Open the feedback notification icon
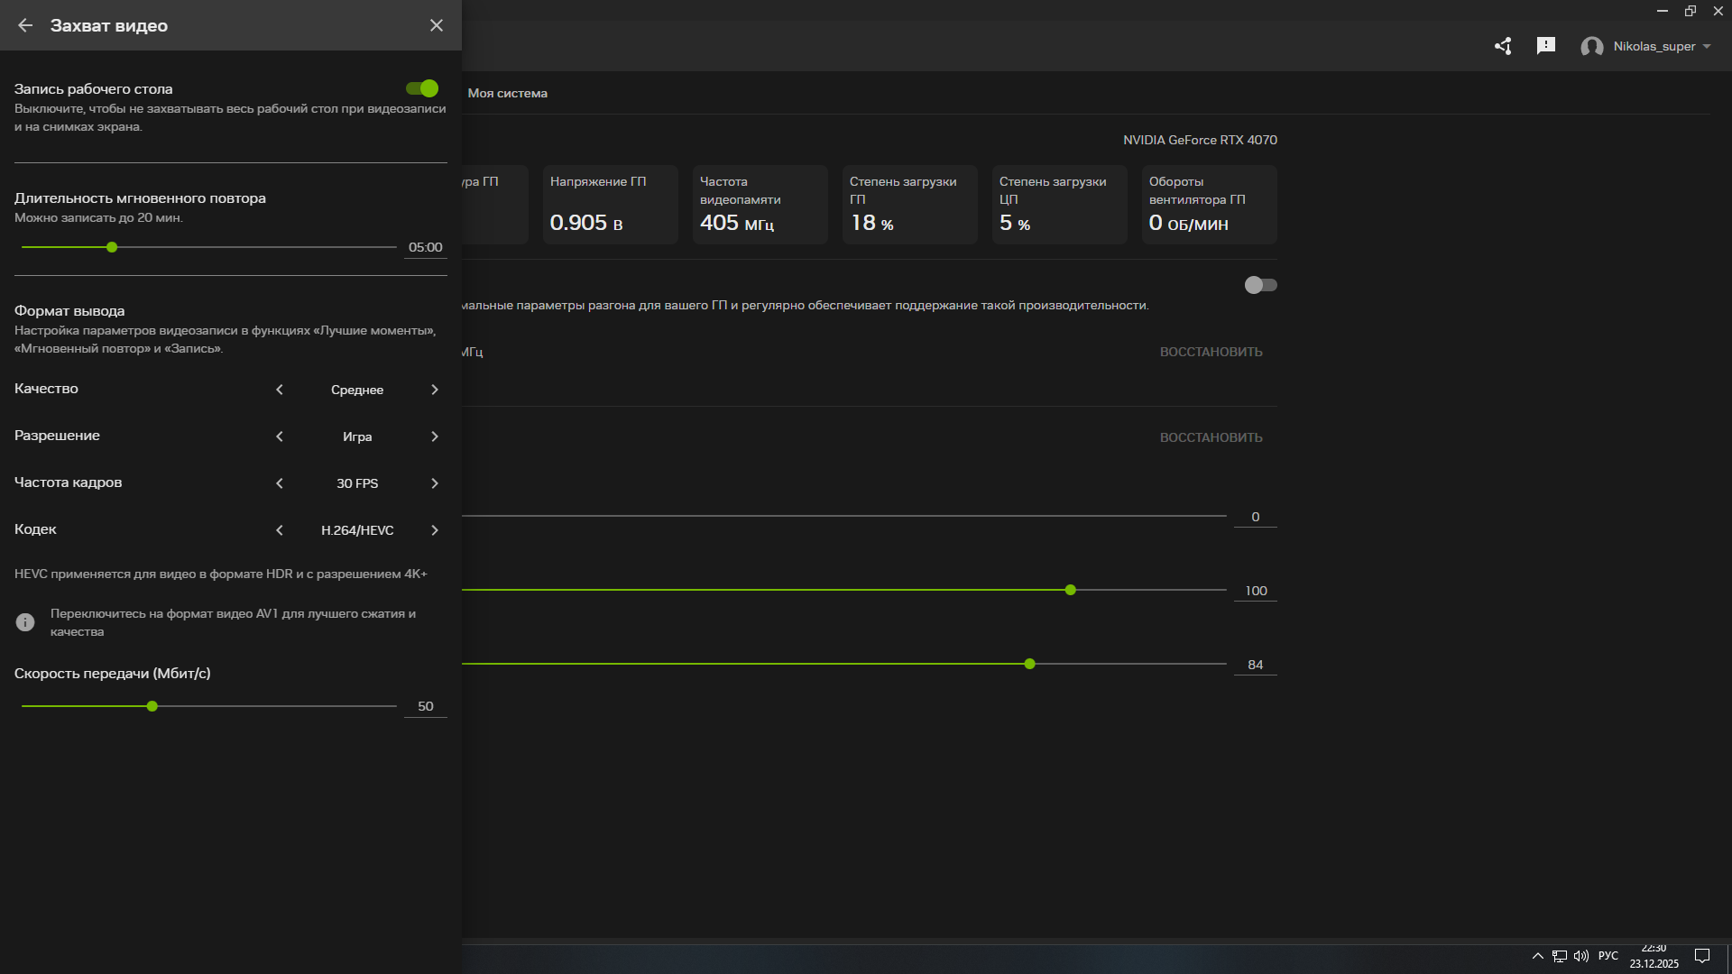 point(1546,46)
